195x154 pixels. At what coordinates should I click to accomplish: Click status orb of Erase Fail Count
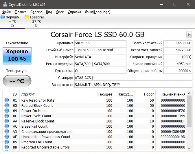click(x=7, y=126)
